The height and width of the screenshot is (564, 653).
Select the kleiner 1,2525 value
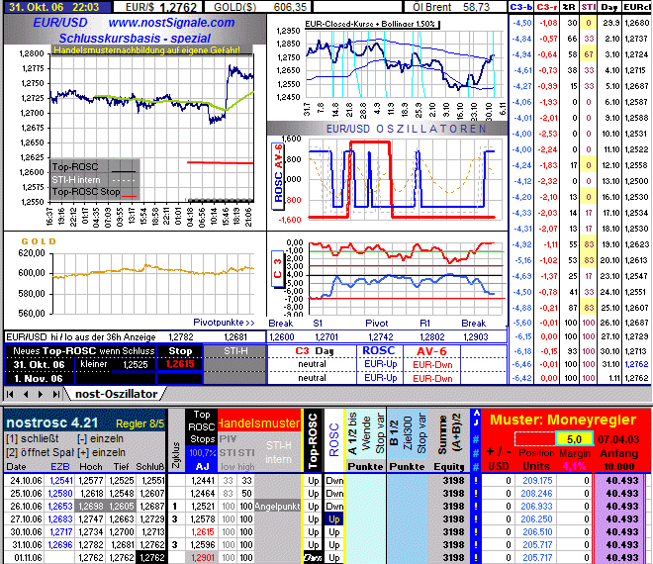tap(116, 364)
